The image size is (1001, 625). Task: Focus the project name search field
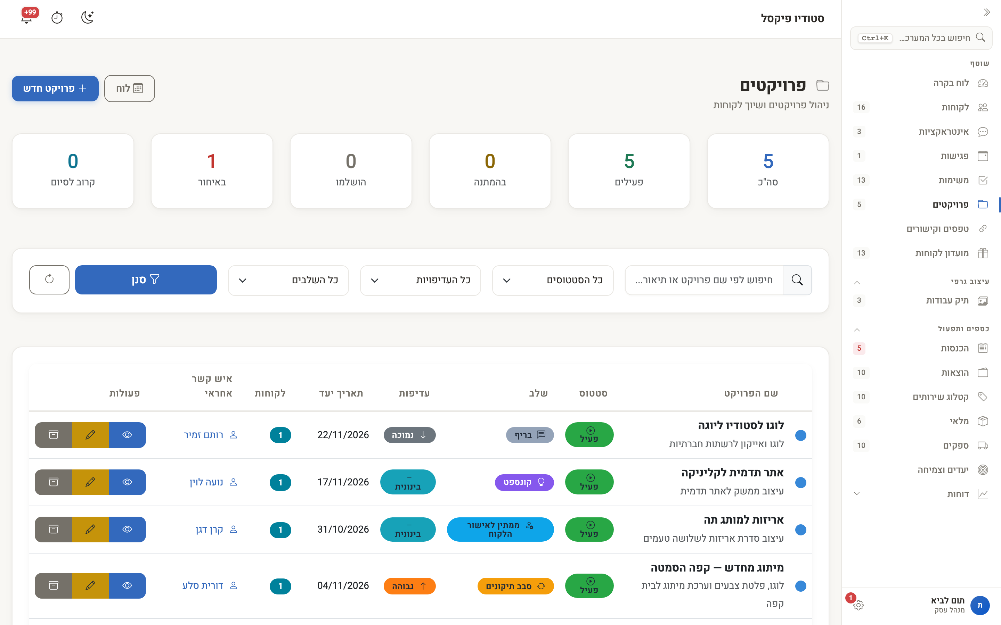[704, 280]
